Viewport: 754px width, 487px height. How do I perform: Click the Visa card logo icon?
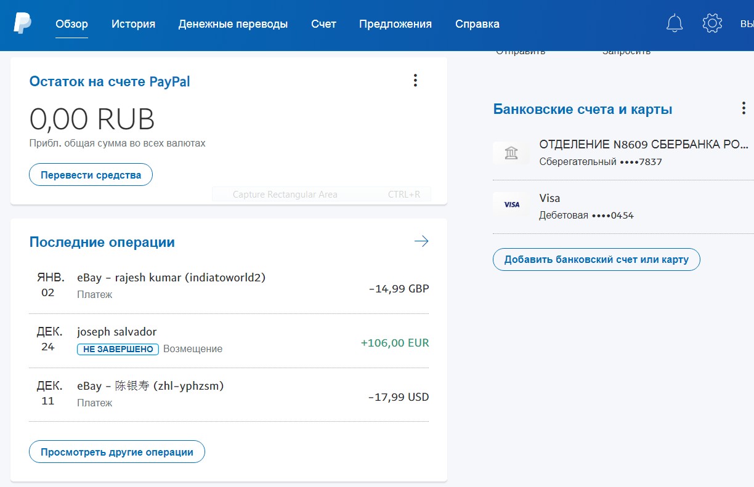tap(511, 204)
